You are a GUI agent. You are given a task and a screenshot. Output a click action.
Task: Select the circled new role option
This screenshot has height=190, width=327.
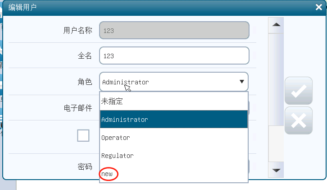click(x=108, y=174)
